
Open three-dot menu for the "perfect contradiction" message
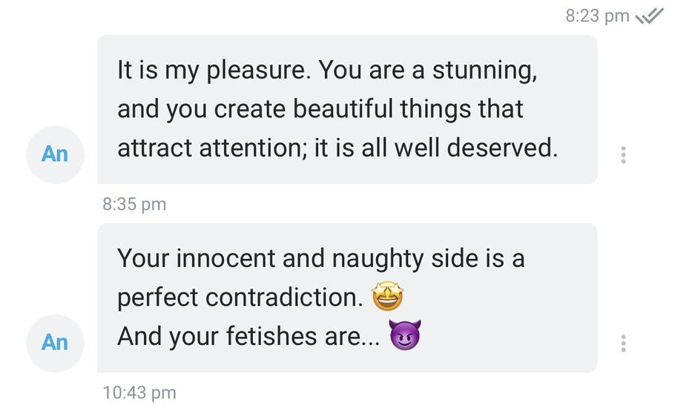click(x=623, y=343)
